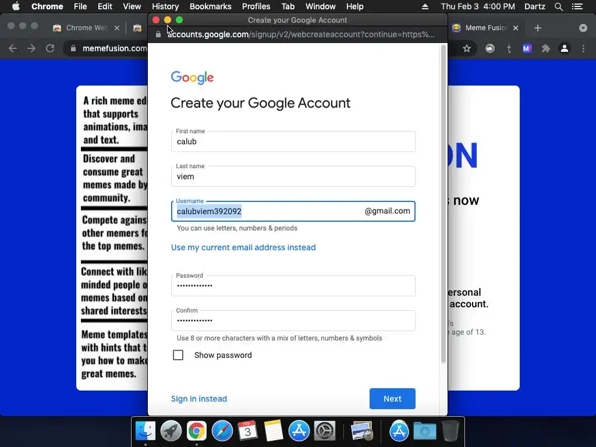
Task: Open Notes from the Dock
Action: coord(274,431)
